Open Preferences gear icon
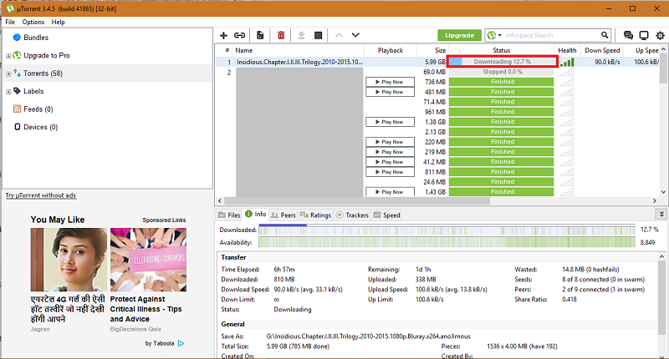The image size is (669, 359). pos(660,35)
